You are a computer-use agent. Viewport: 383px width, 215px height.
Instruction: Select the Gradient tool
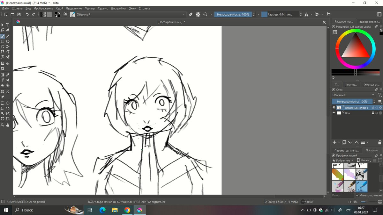pyautogui.click(x=3, y=75)
